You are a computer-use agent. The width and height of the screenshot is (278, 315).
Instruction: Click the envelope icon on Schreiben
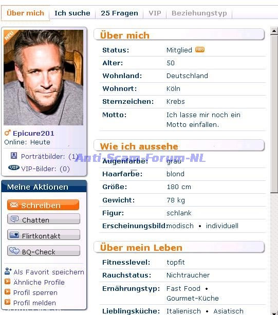(14, 205)
